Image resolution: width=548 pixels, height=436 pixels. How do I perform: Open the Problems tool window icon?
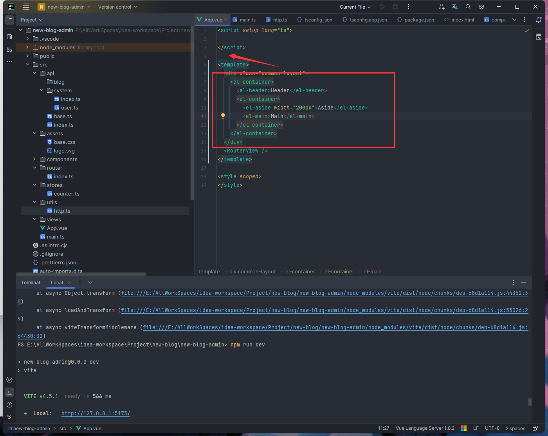(x=9, y=405)
